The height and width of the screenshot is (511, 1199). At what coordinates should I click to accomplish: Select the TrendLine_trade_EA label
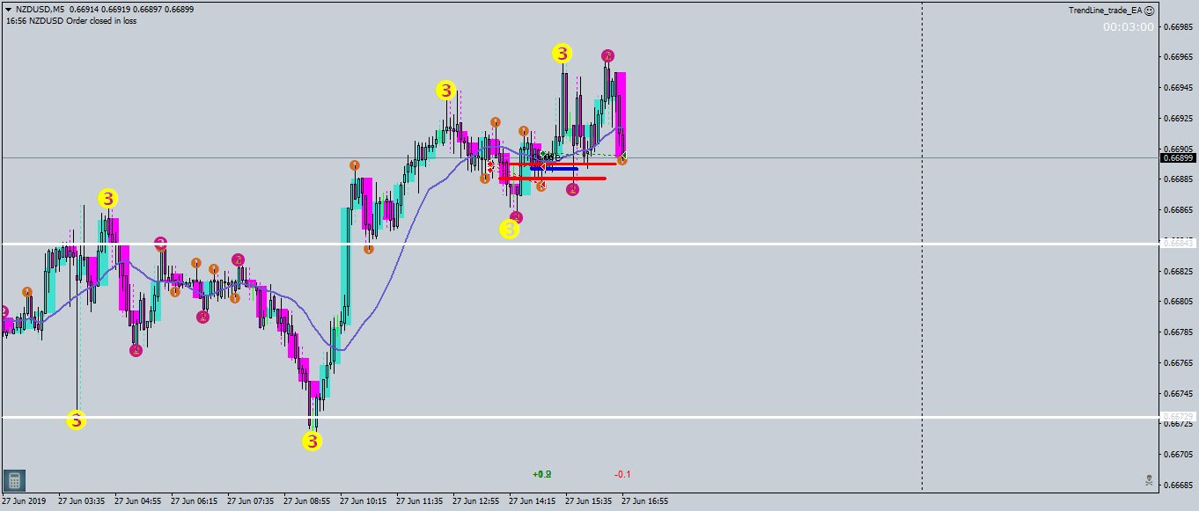coord(1105,10)
